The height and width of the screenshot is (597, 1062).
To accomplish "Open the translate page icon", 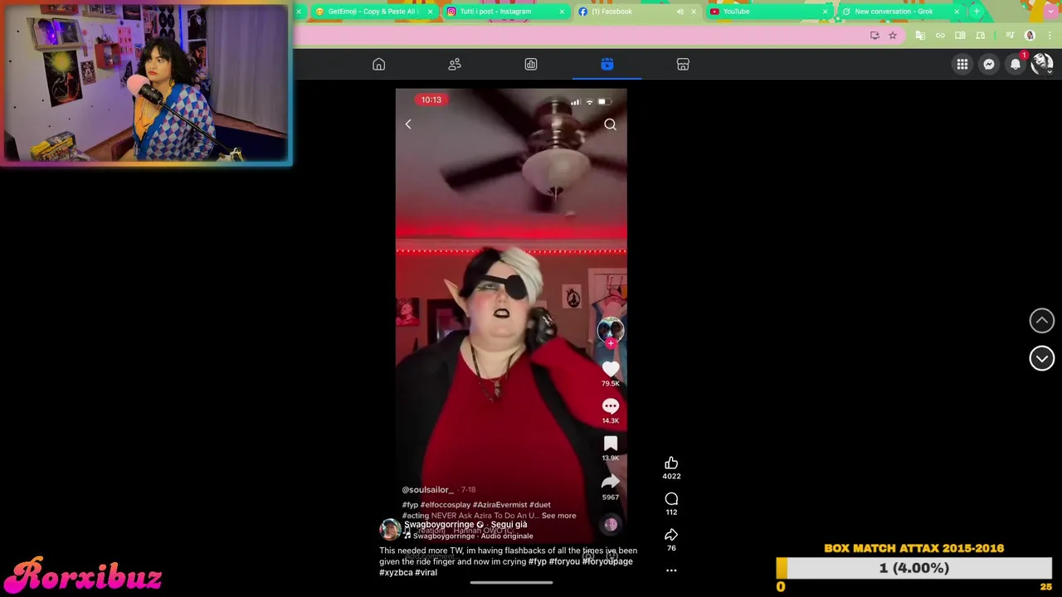I will [920, 35].
